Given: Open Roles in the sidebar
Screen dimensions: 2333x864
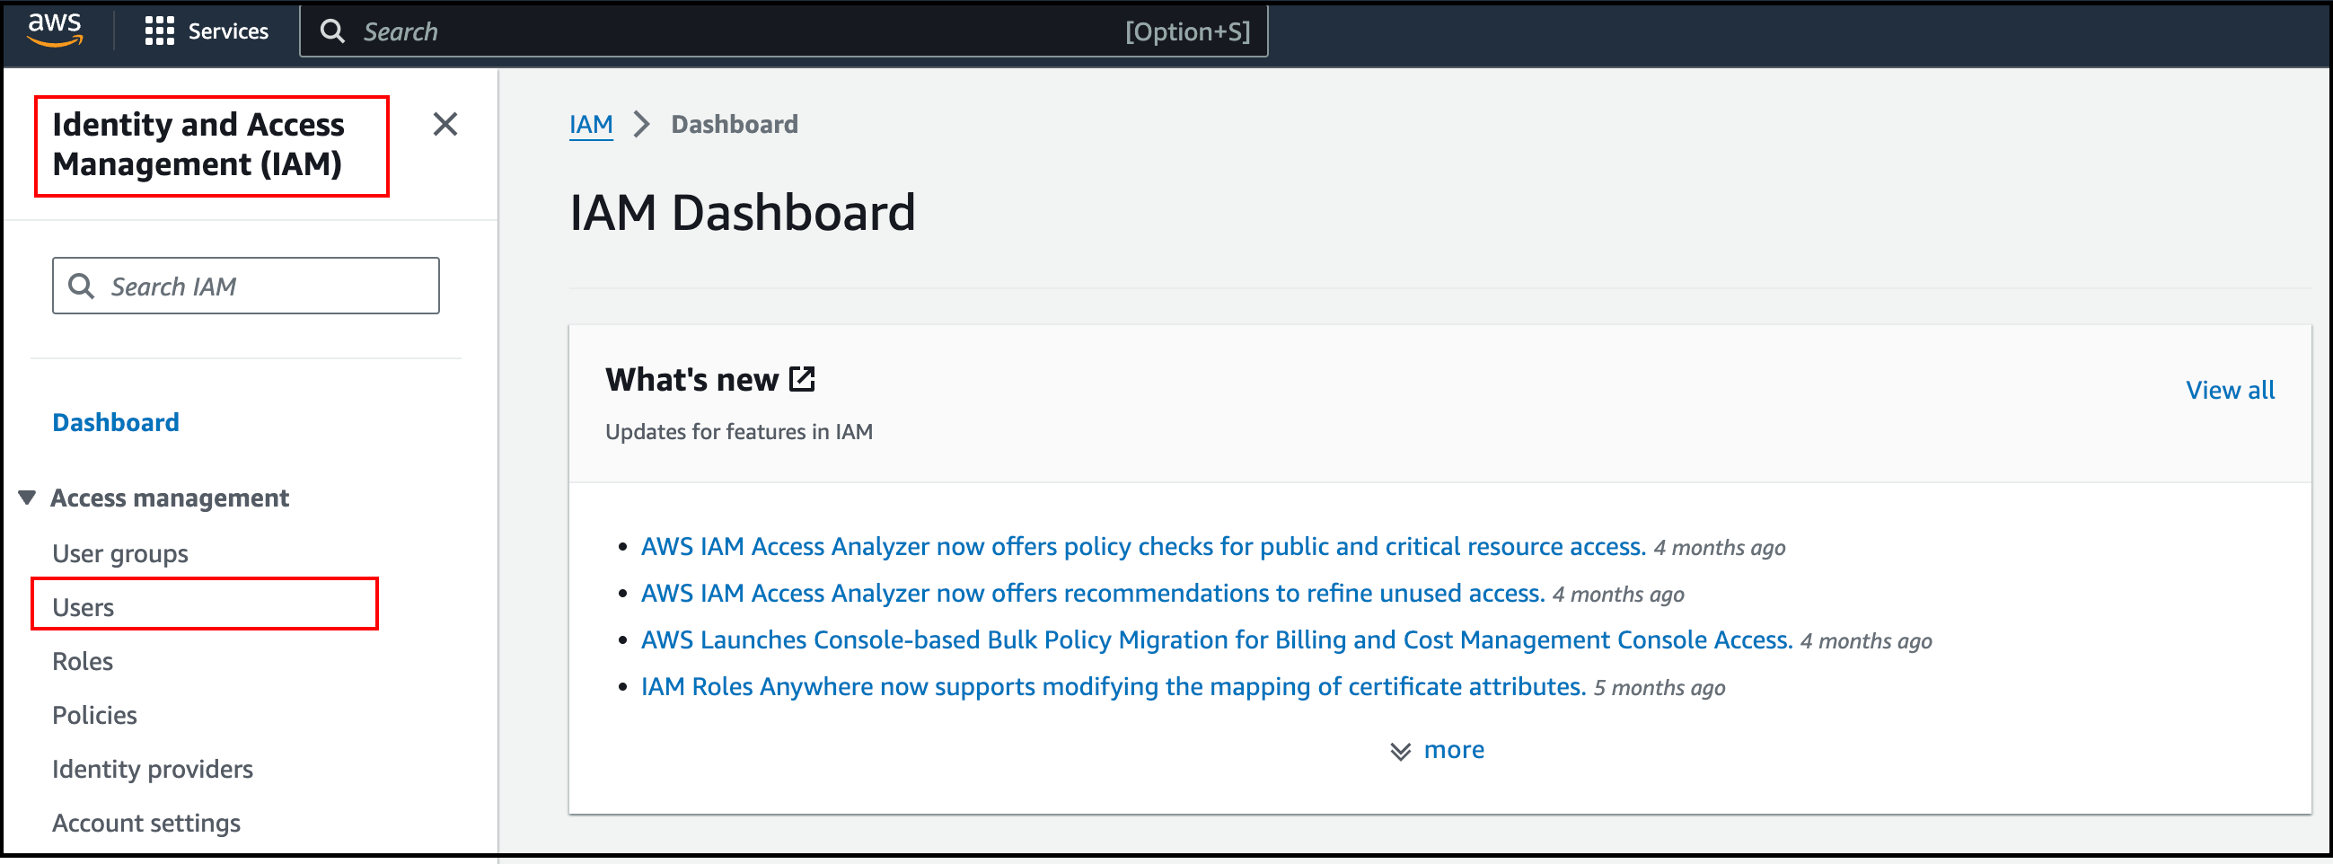Looking at the screenshot, I should point(83,661).
